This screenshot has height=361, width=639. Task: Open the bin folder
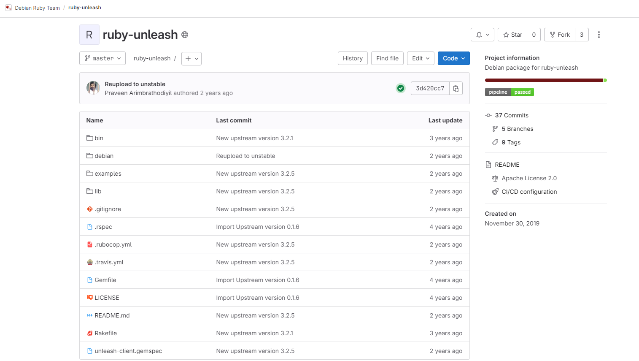[99, 138]
